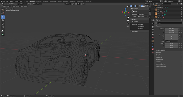Image resolution: width=183 pixels, height=97 pixels.
Task: Activate the Move tool in left toolbar
Action: (3, 17)
